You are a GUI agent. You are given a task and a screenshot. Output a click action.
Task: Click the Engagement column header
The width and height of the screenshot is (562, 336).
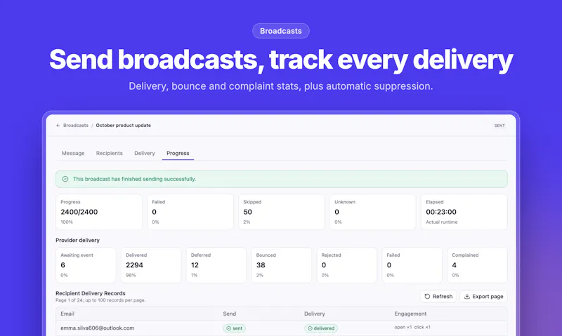[410, 314]
